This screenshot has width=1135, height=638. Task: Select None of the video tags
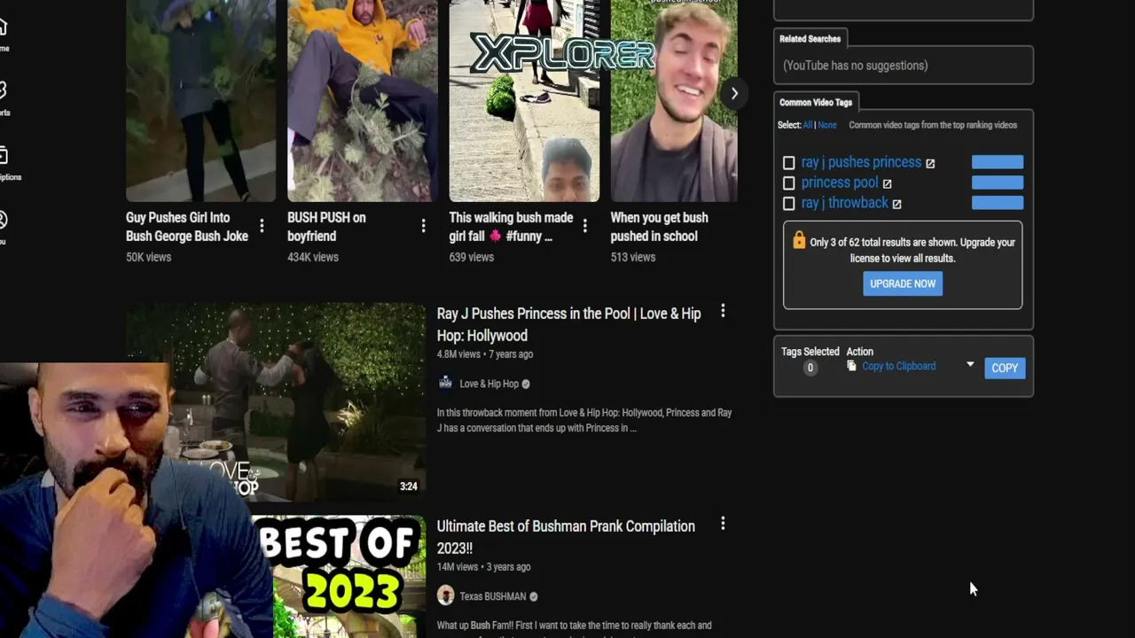[x=826, y=125]
